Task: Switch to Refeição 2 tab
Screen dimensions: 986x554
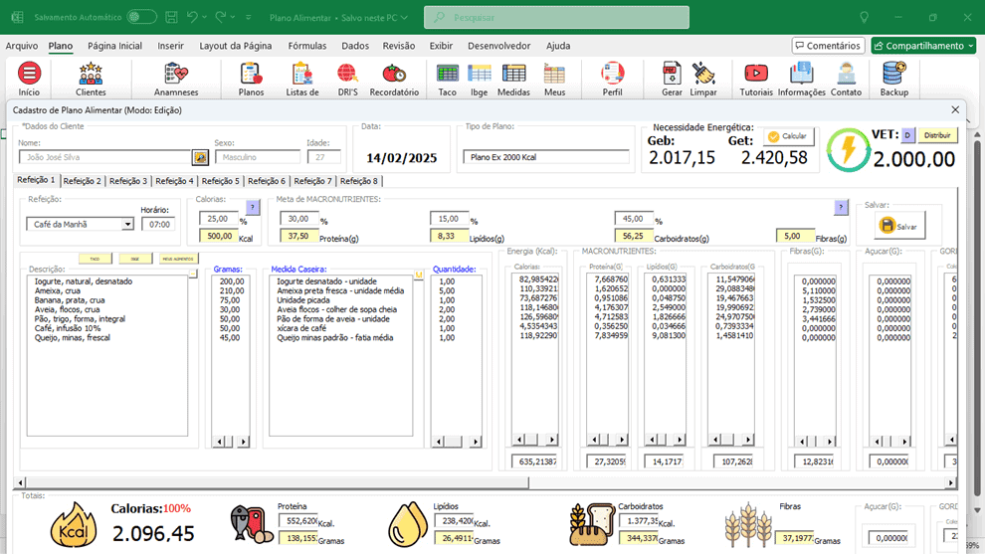Action: 82,181
